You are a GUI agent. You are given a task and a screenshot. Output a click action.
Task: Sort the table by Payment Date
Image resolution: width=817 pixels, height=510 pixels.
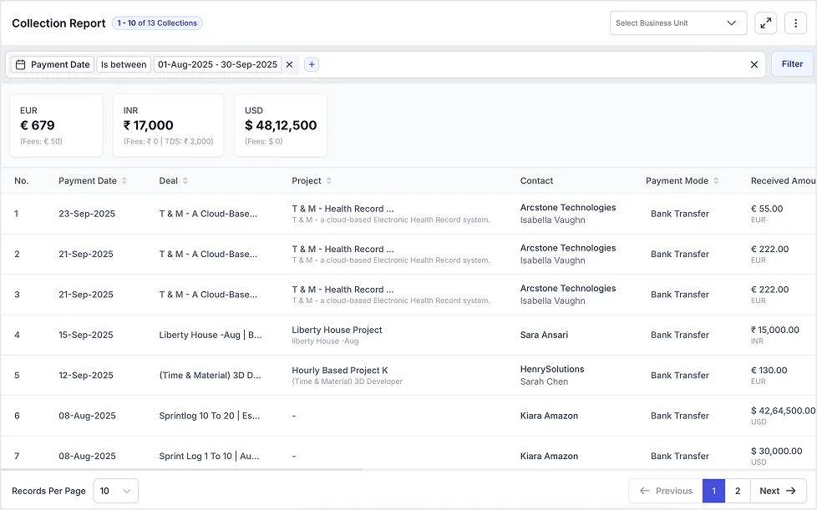[125, 180]
